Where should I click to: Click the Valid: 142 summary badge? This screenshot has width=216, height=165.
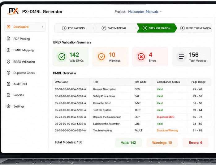coord(128,142)
